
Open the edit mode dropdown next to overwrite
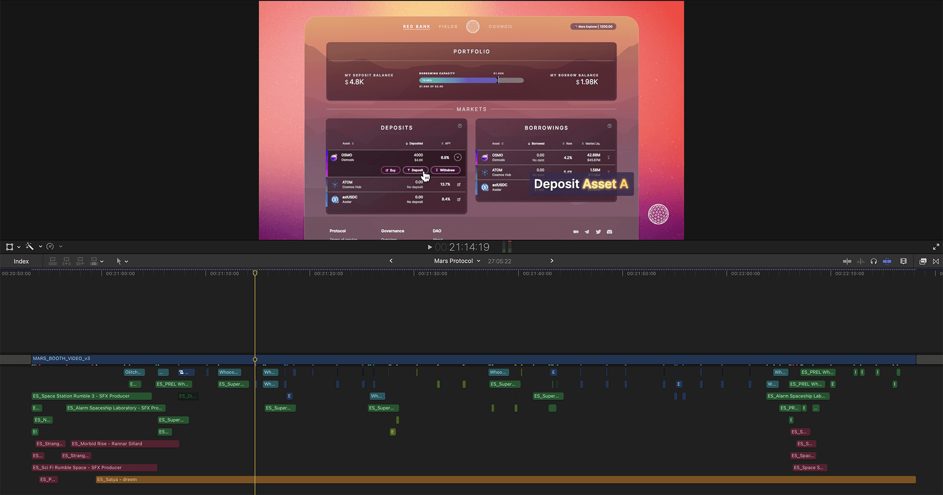pos(102,262)
